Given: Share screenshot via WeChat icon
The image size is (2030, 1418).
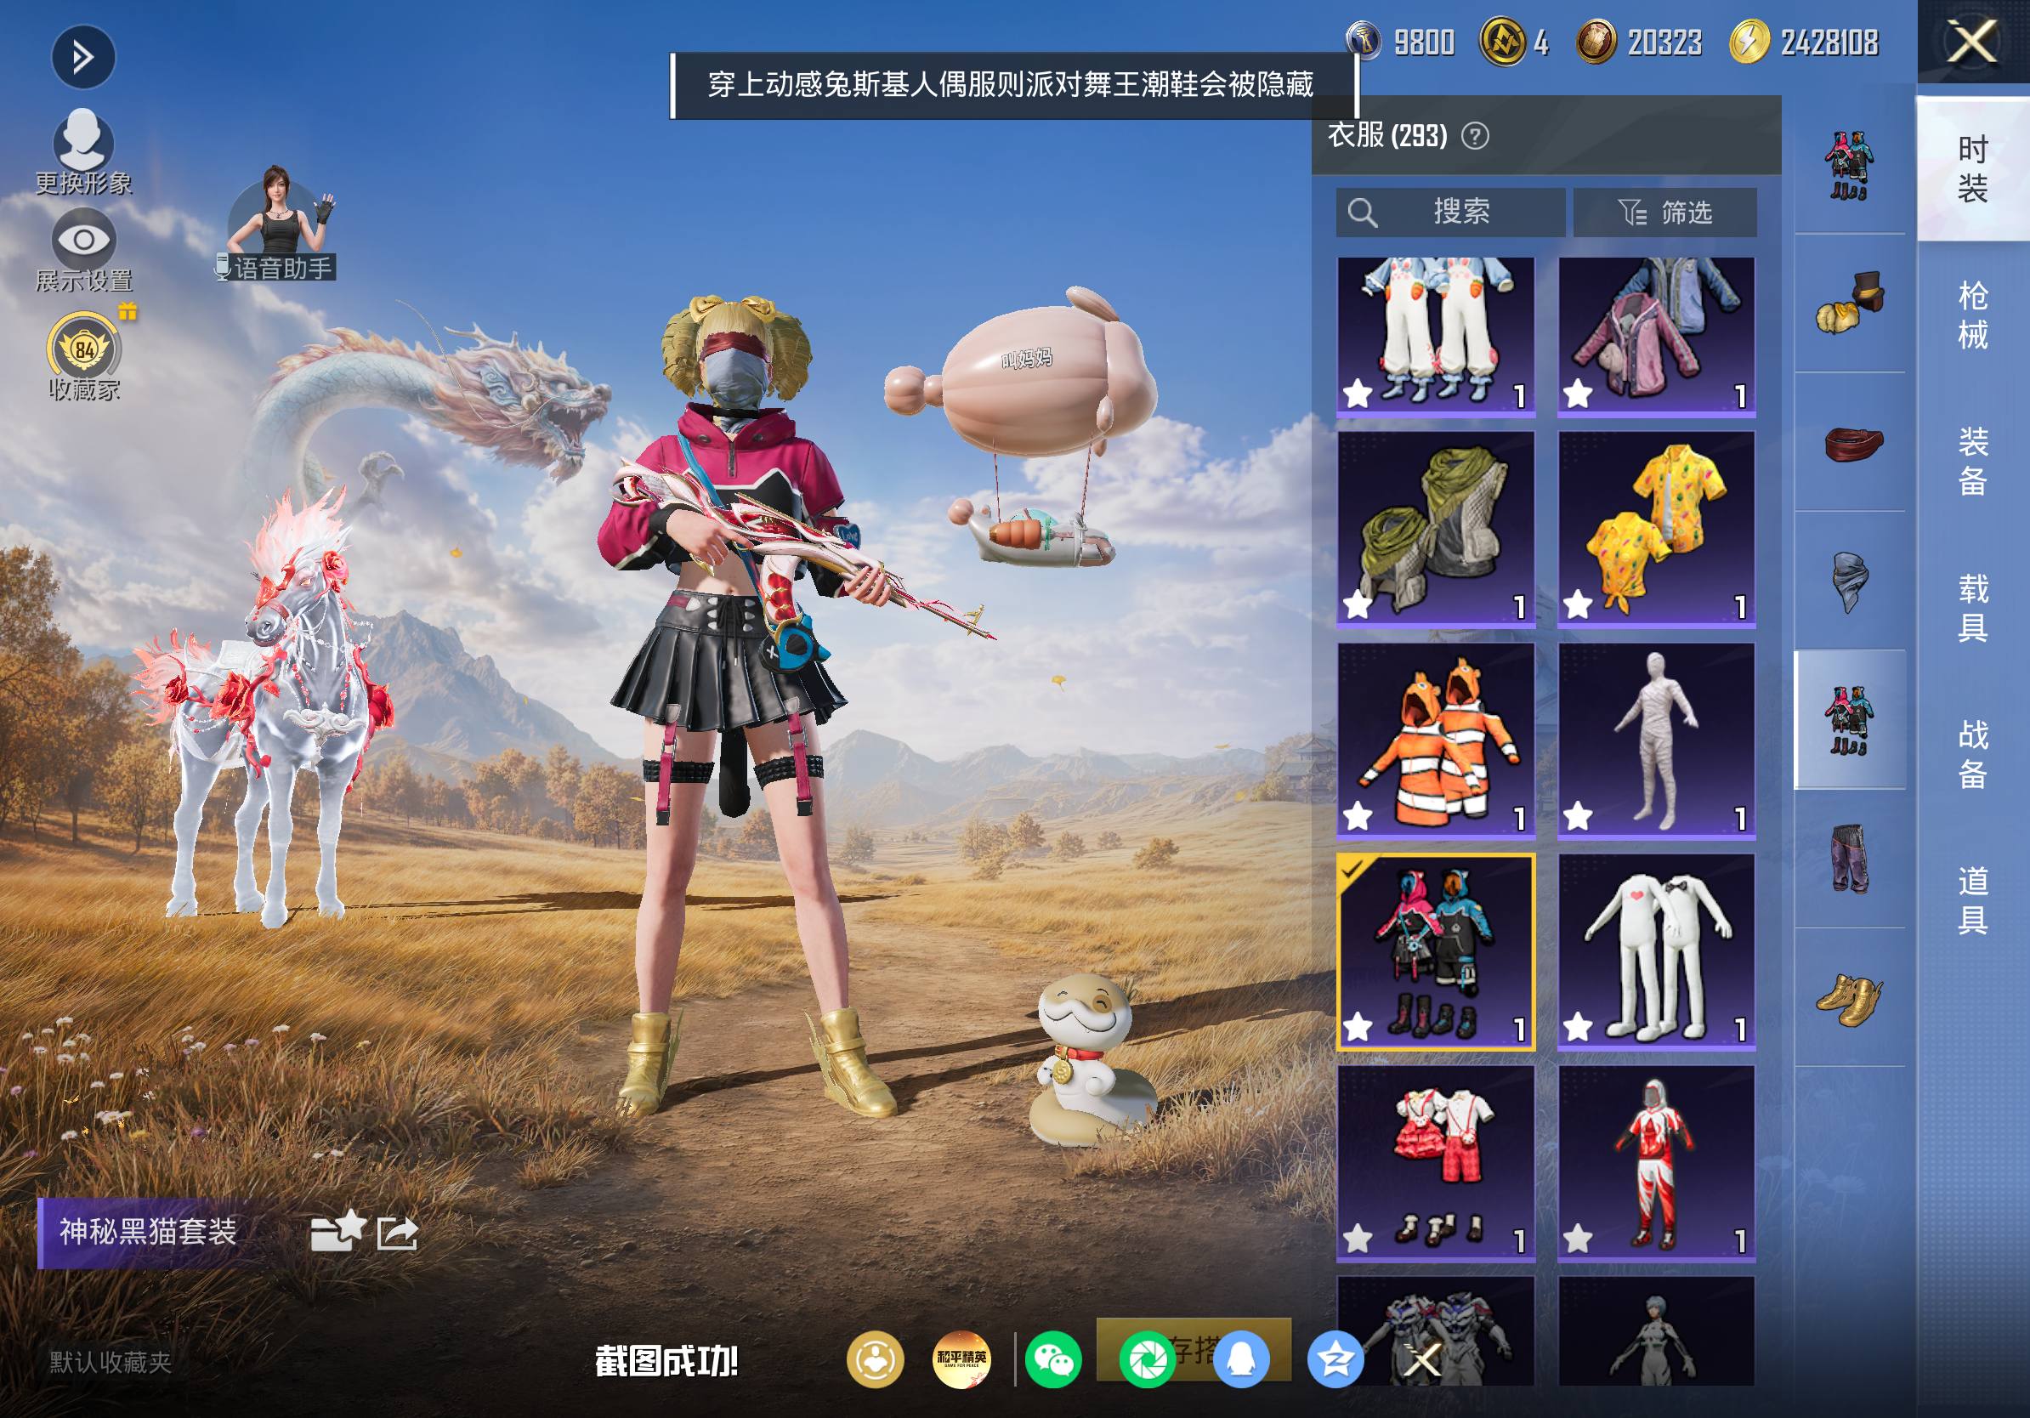Looking at the screenshot, I should pos(1053,1359).
